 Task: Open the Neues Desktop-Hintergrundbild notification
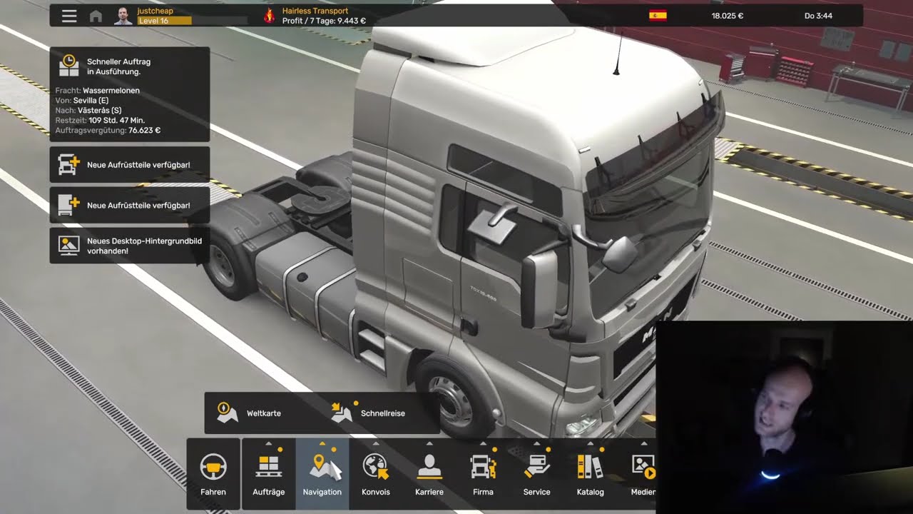click(129, 246)
